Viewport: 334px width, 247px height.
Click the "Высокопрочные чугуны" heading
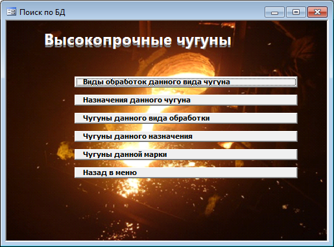point(138,40)
